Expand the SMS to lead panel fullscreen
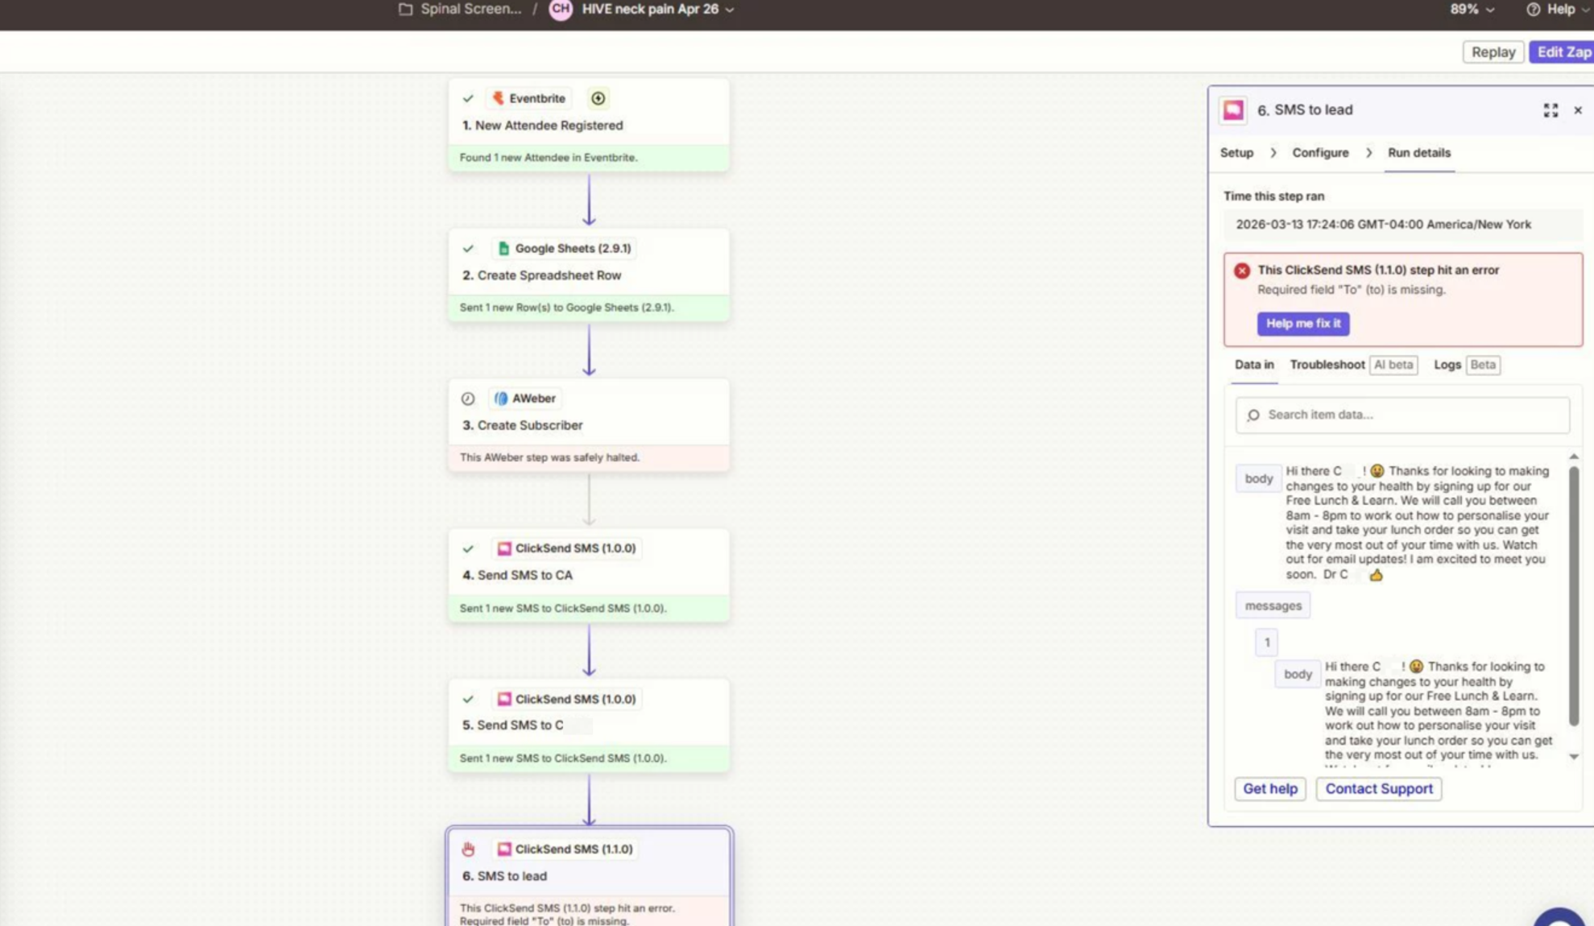Image resolution: width=1594 pixels, height=926 pixels. coord(1551,110)
